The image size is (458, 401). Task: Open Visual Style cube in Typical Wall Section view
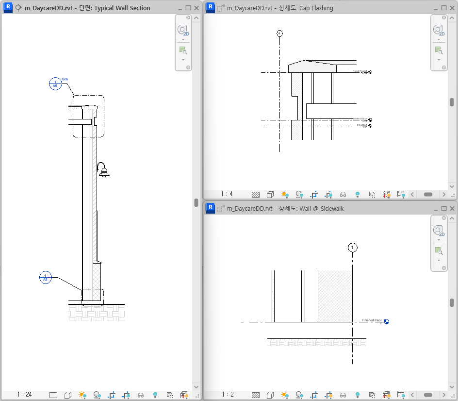click(68, 395)
